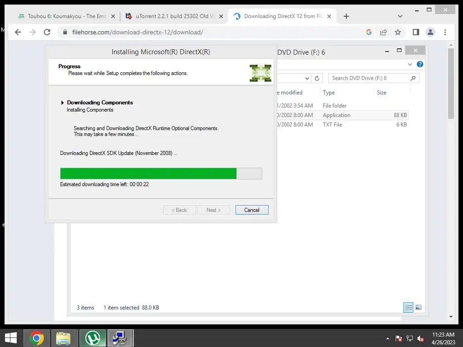The image size is (463, 347).
Task: Click the disabled Back button
Action: (180, 210)
